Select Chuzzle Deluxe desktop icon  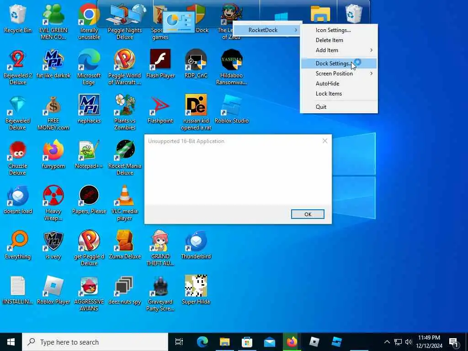[18, 158]
